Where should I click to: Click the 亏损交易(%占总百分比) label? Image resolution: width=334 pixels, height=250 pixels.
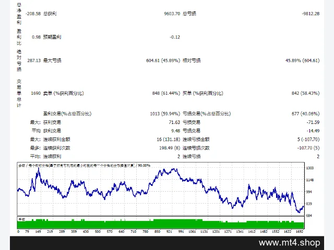[207, 114]
